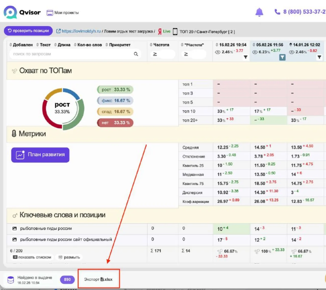Sort by the Частота column header

point(159,45)
